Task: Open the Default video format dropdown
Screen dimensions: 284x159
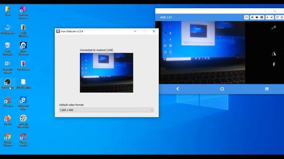Action: coord(106,110)
